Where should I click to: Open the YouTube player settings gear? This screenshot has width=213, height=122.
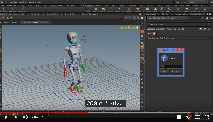(189, 117)
